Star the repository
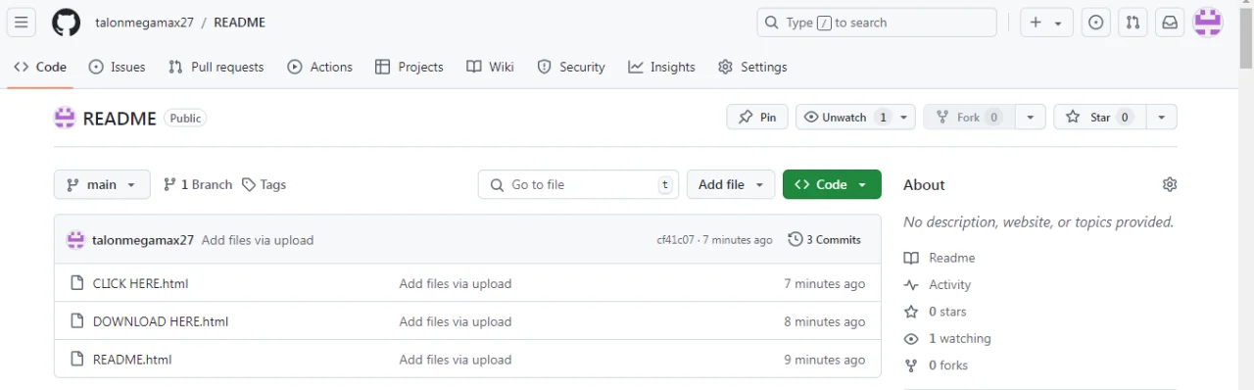Image resolution: width=1254 pixels, height=390 pixels. 1099,117
